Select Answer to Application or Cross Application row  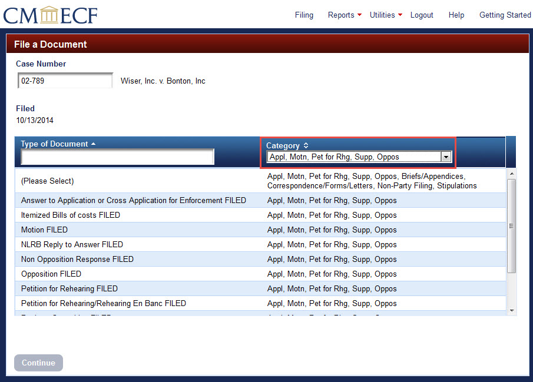(260, 200)
